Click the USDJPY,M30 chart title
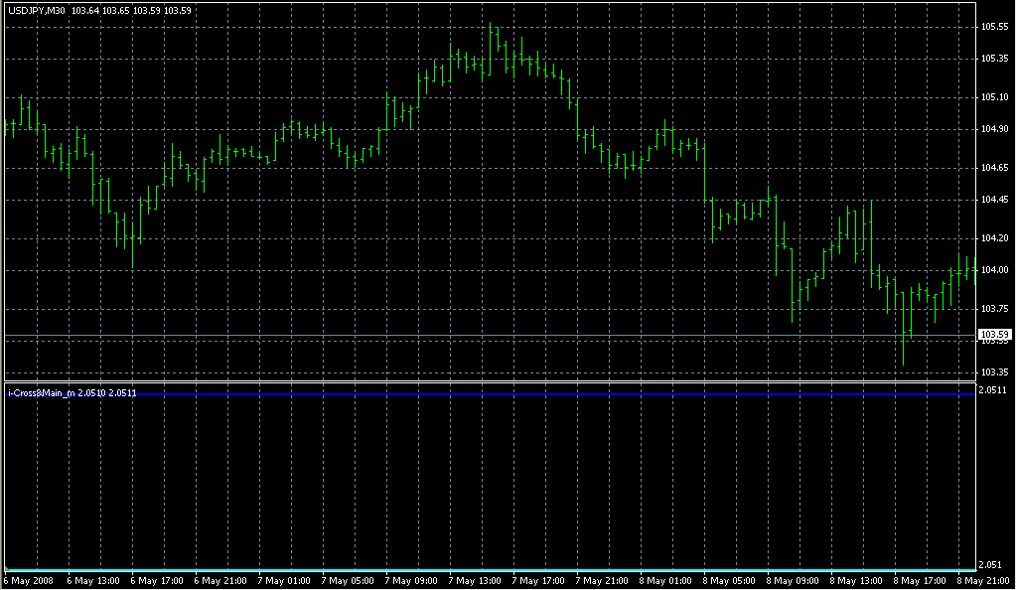Image resolution: width=1017 pixels, height=590 pixels. [37, 11]
